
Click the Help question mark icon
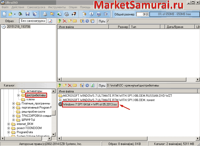coord(99,14)
